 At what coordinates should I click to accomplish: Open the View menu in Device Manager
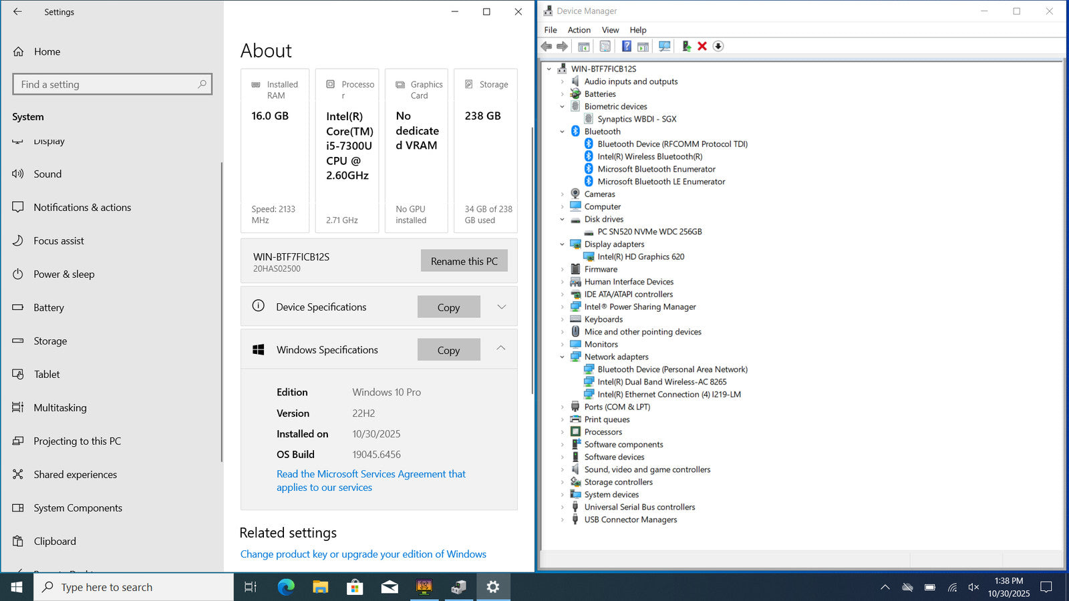(610, 30)
